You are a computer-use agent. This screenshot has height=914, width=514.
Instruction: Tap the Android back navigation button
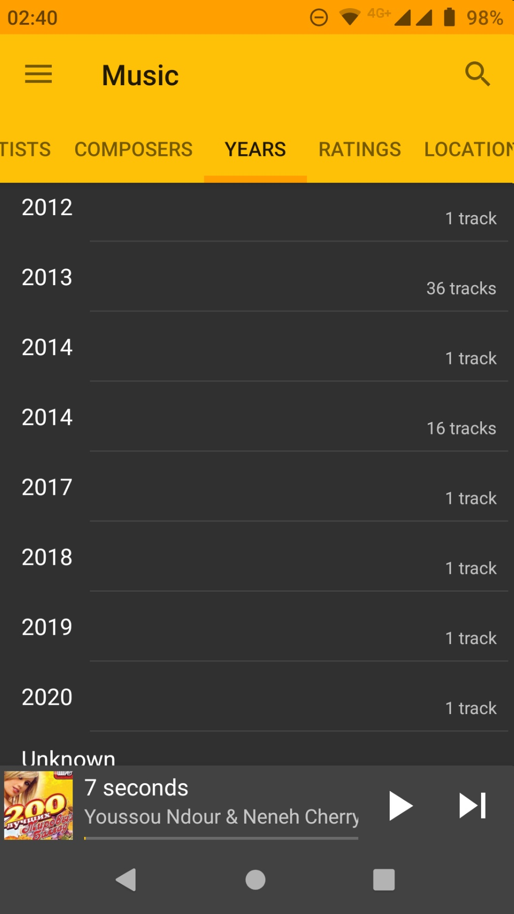[x=126, y=879]
